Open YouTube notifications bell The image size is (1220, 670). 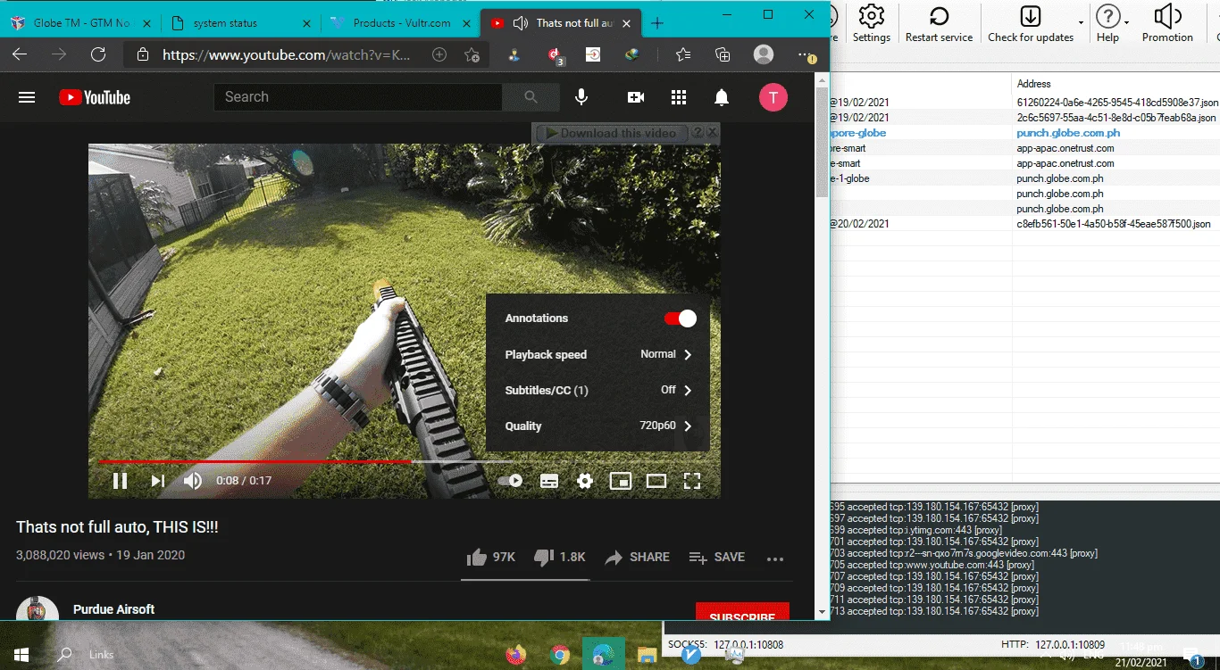point(722,97)
